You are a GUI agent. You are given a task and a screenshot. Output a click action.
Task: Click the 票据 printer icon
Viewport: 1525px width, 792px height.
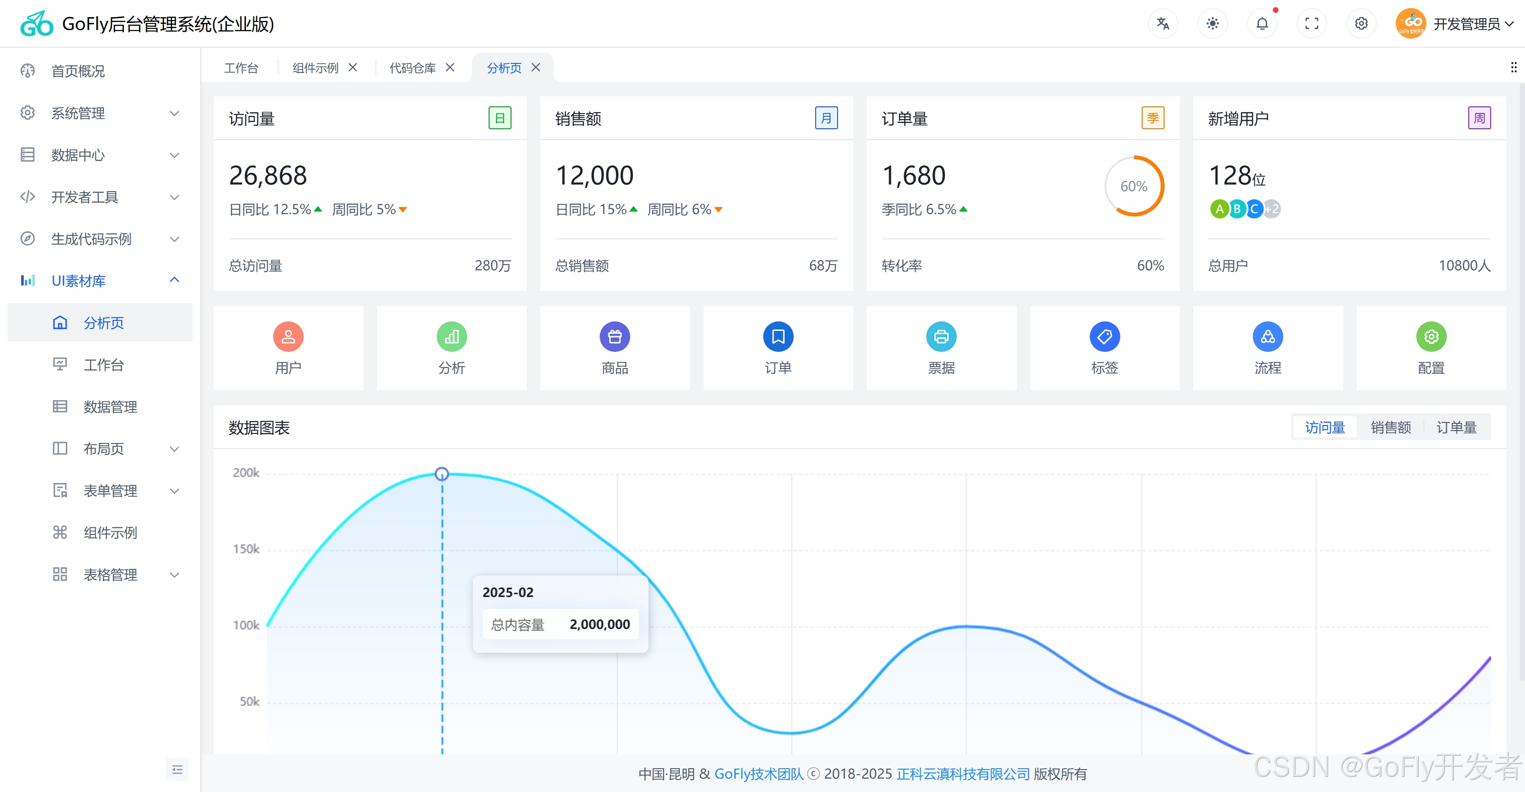point(942,337)
